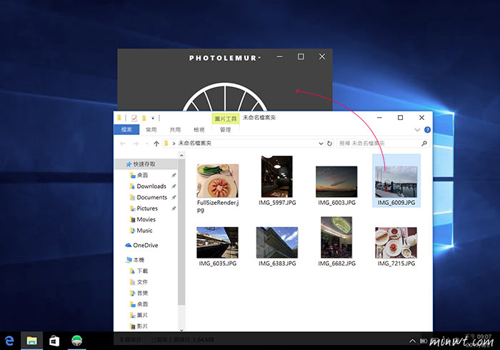Screen dimensions: 500x350
Task: Select the IMG_6009.JPG thumbnail
Action: click(x=396, y=181)
